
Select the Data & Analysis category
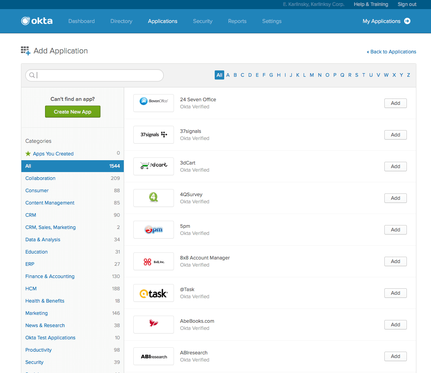(x=73, y=240)
